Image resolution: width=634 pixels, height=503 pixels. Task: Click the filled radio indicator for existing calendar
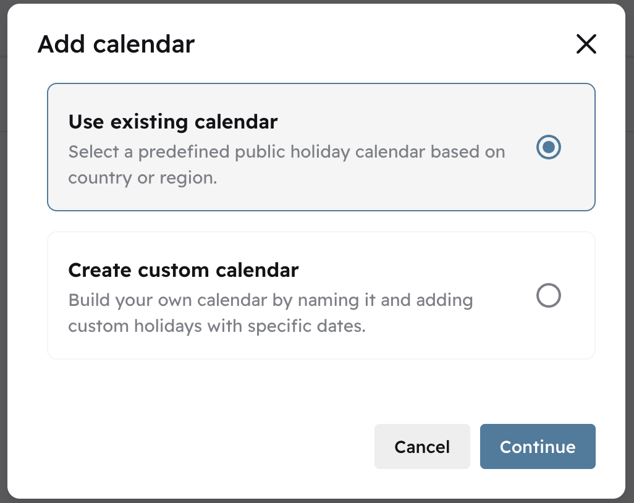pyautogui.click(x=547, y=147)
